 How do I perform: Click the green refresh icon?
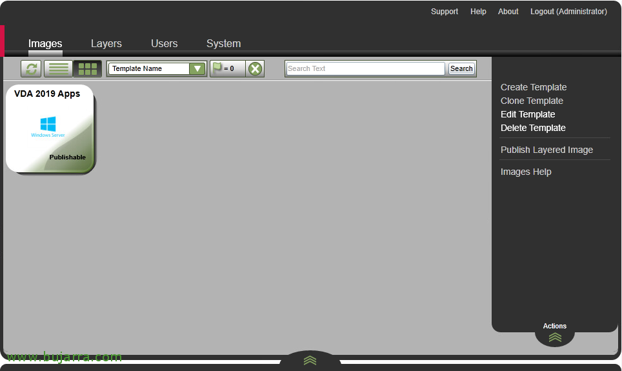pyautogui.click(x=32, y=68)
